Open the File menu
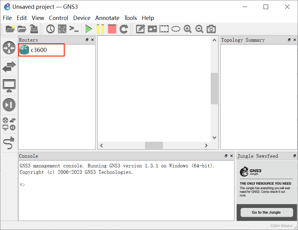The width and height of the screenshot is (298, 230). (8, 18)
